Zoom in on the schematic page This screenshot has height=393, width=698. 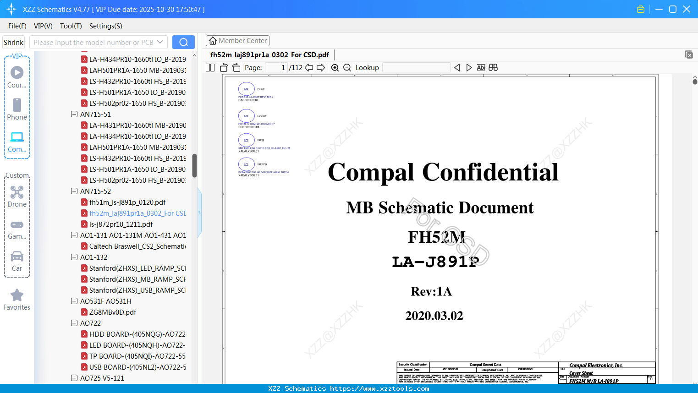(335, 67)
